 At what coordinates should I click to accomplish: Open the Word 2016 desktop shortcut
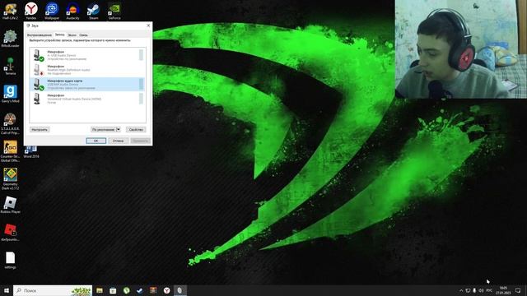tap(31, 151)
